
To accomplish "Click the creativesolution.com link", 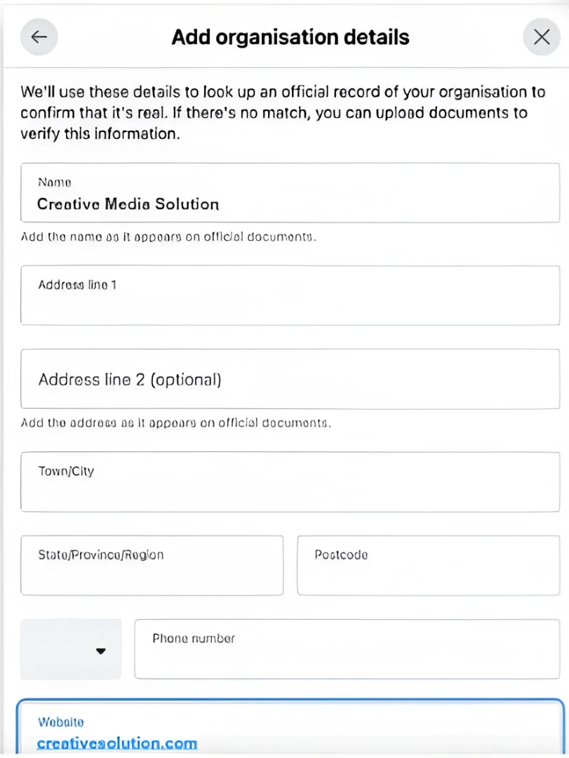I will click(x=116, y=743).
